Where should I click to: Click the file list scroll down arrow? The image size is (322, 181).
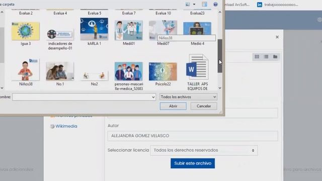point(220,88)
